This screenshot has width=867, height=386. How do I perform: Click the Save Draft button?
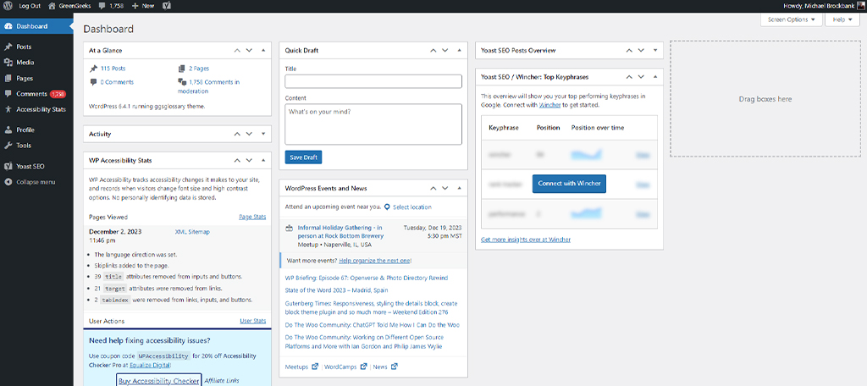pos(303,157)
